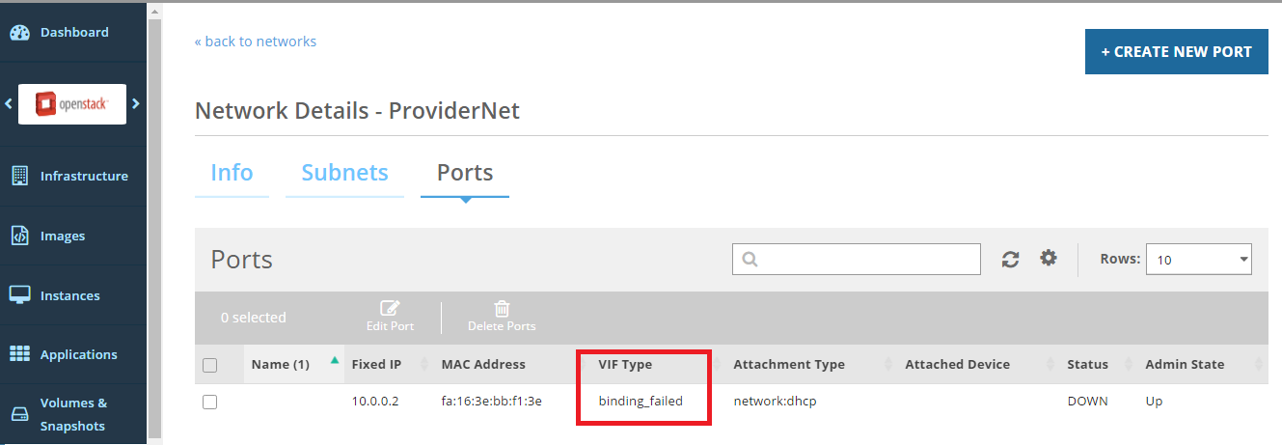Click the Applications grid icon
1282x445 pixels.
19,355
